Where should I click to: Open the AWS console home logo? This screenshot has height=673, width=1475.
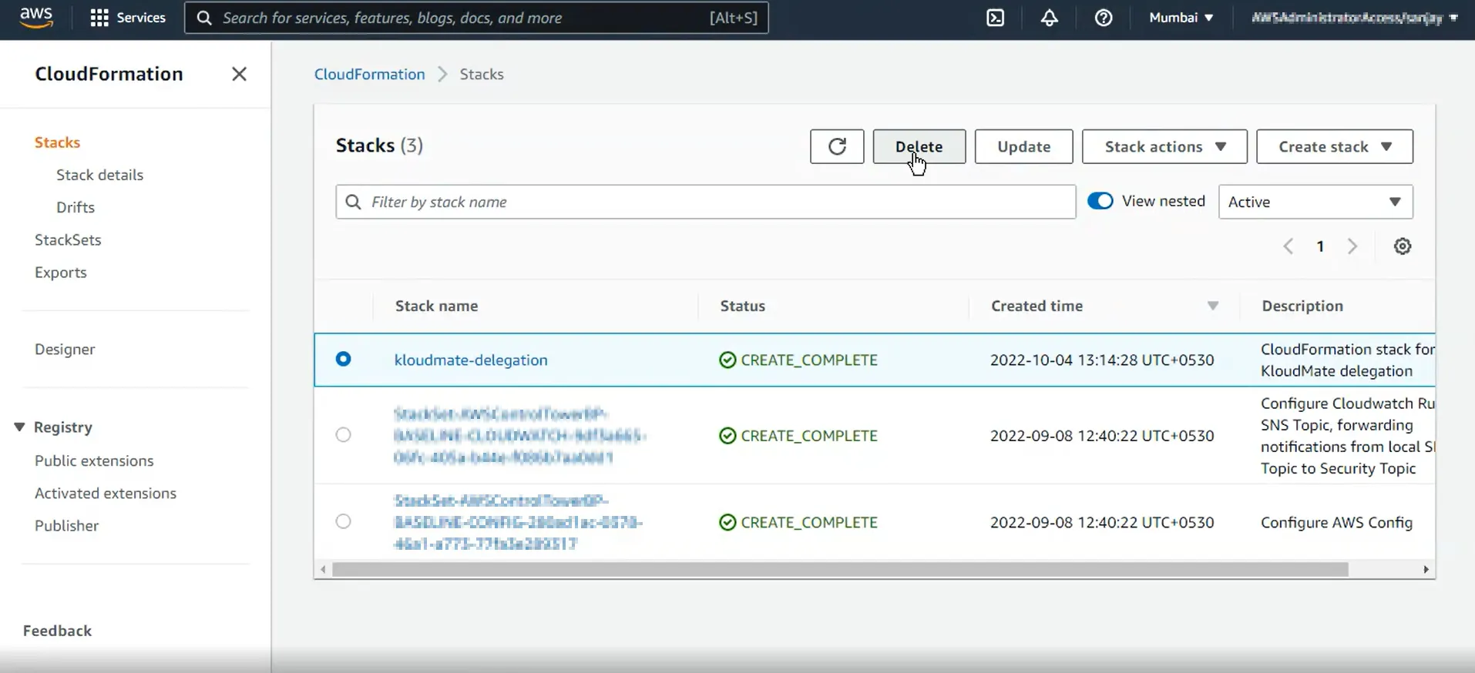coord(36,18)
